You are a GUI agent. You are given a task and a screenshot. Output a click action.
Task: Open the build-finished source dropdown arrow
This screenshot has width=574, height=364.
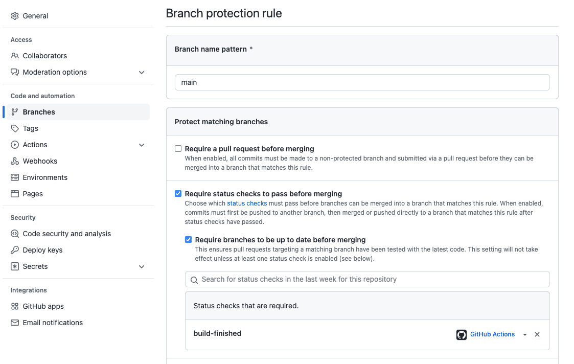pos(525,335)
